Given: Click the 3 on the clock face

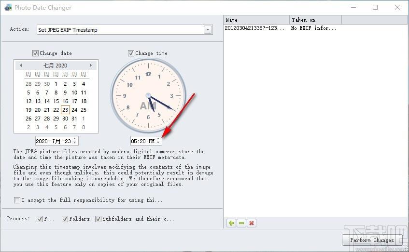Looking at the screenshot, I should (x=171, y=96).
